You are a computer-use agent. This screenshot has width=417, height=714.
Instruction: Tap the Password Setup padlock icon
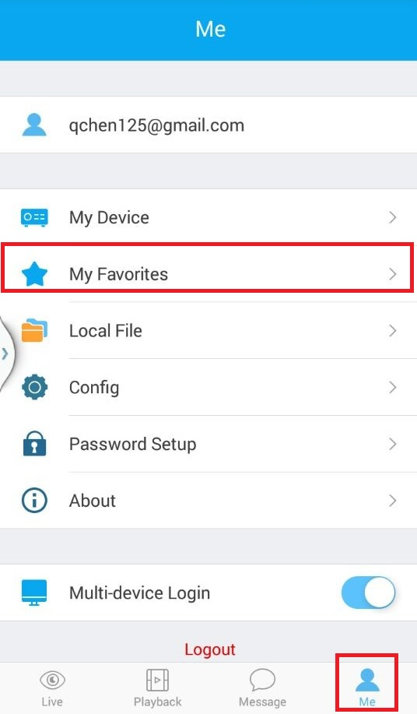coord(34,444)
